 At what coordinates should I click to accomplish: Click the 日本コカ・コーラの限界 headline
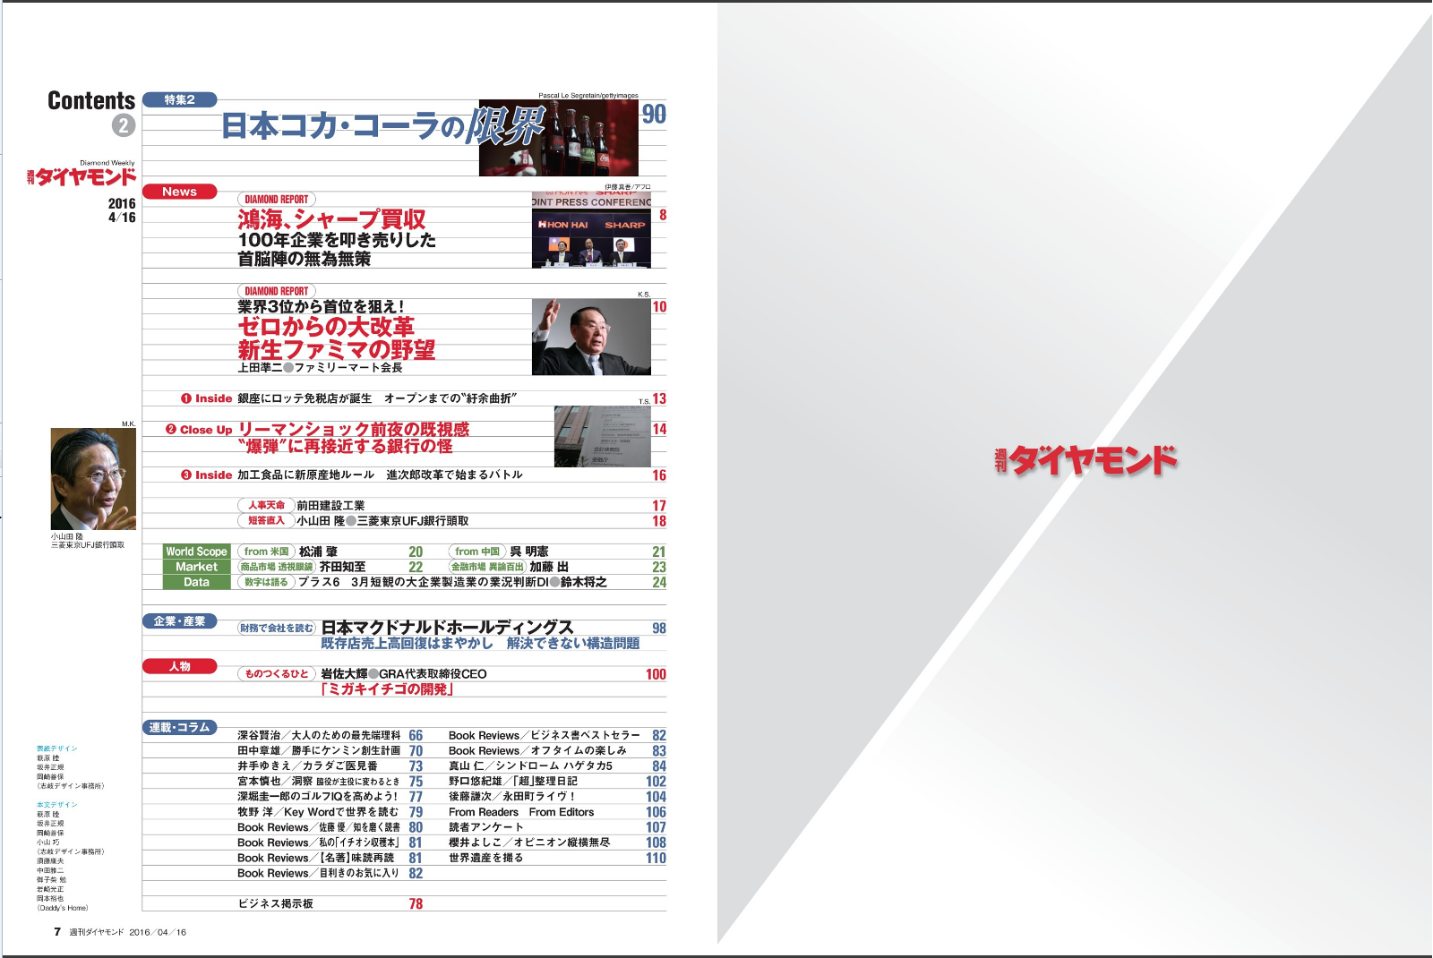click(382, 126)
